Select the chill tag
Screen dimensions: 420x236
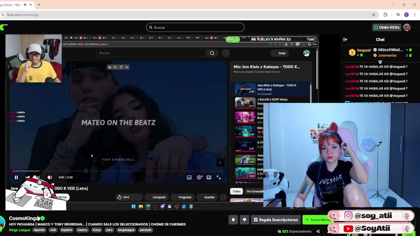(x=53, y=230)
